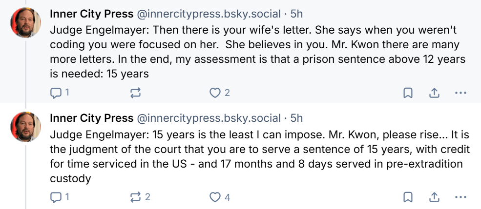Bookmark the second post about pre-extradition custody

click(408, 197)
